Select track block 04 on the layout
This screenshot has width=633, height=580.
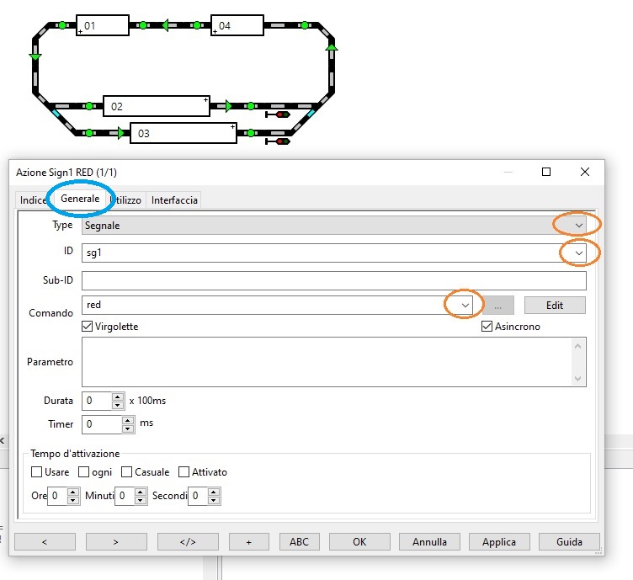click(x=237, y=26)
